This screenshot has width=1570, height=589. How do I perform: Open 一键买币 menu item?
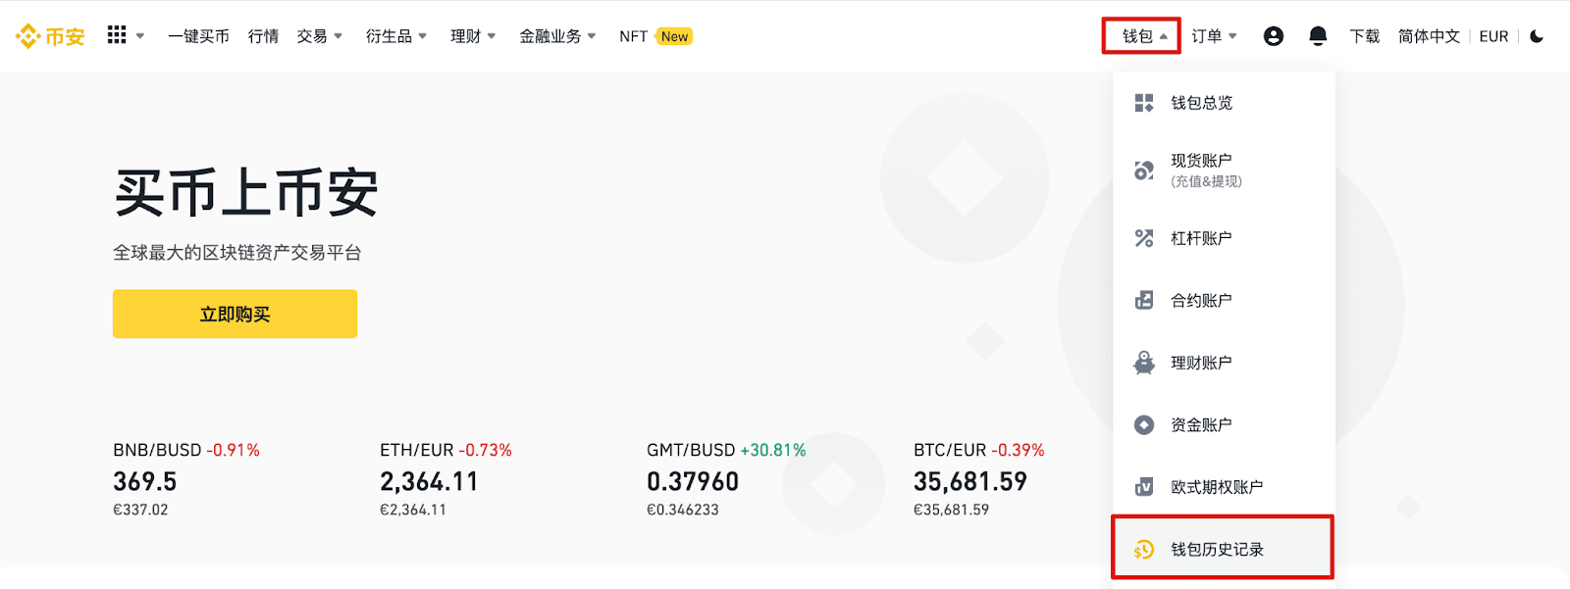coord(198,36)
